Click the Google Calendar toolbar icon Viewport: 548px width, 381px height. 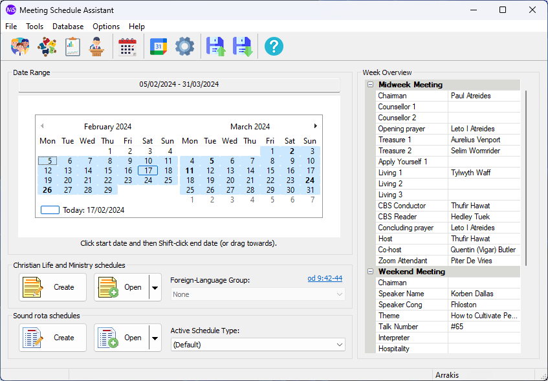tap(159, 47)
